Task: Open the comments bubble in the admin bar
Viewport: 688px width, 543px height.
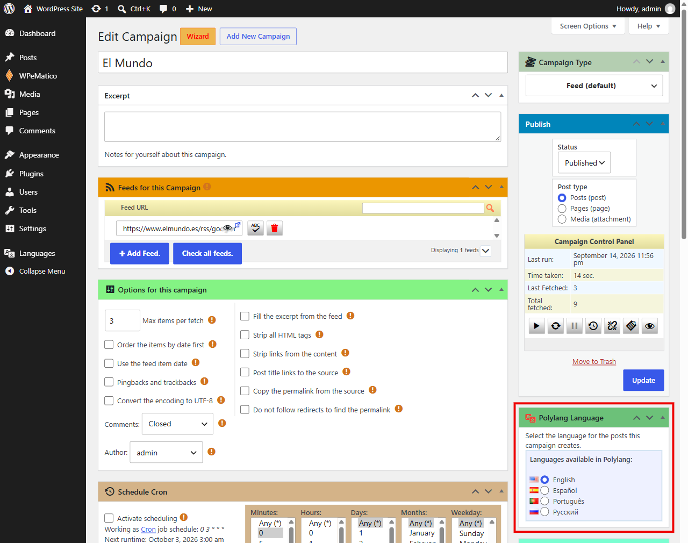Action: coord(168,9)
